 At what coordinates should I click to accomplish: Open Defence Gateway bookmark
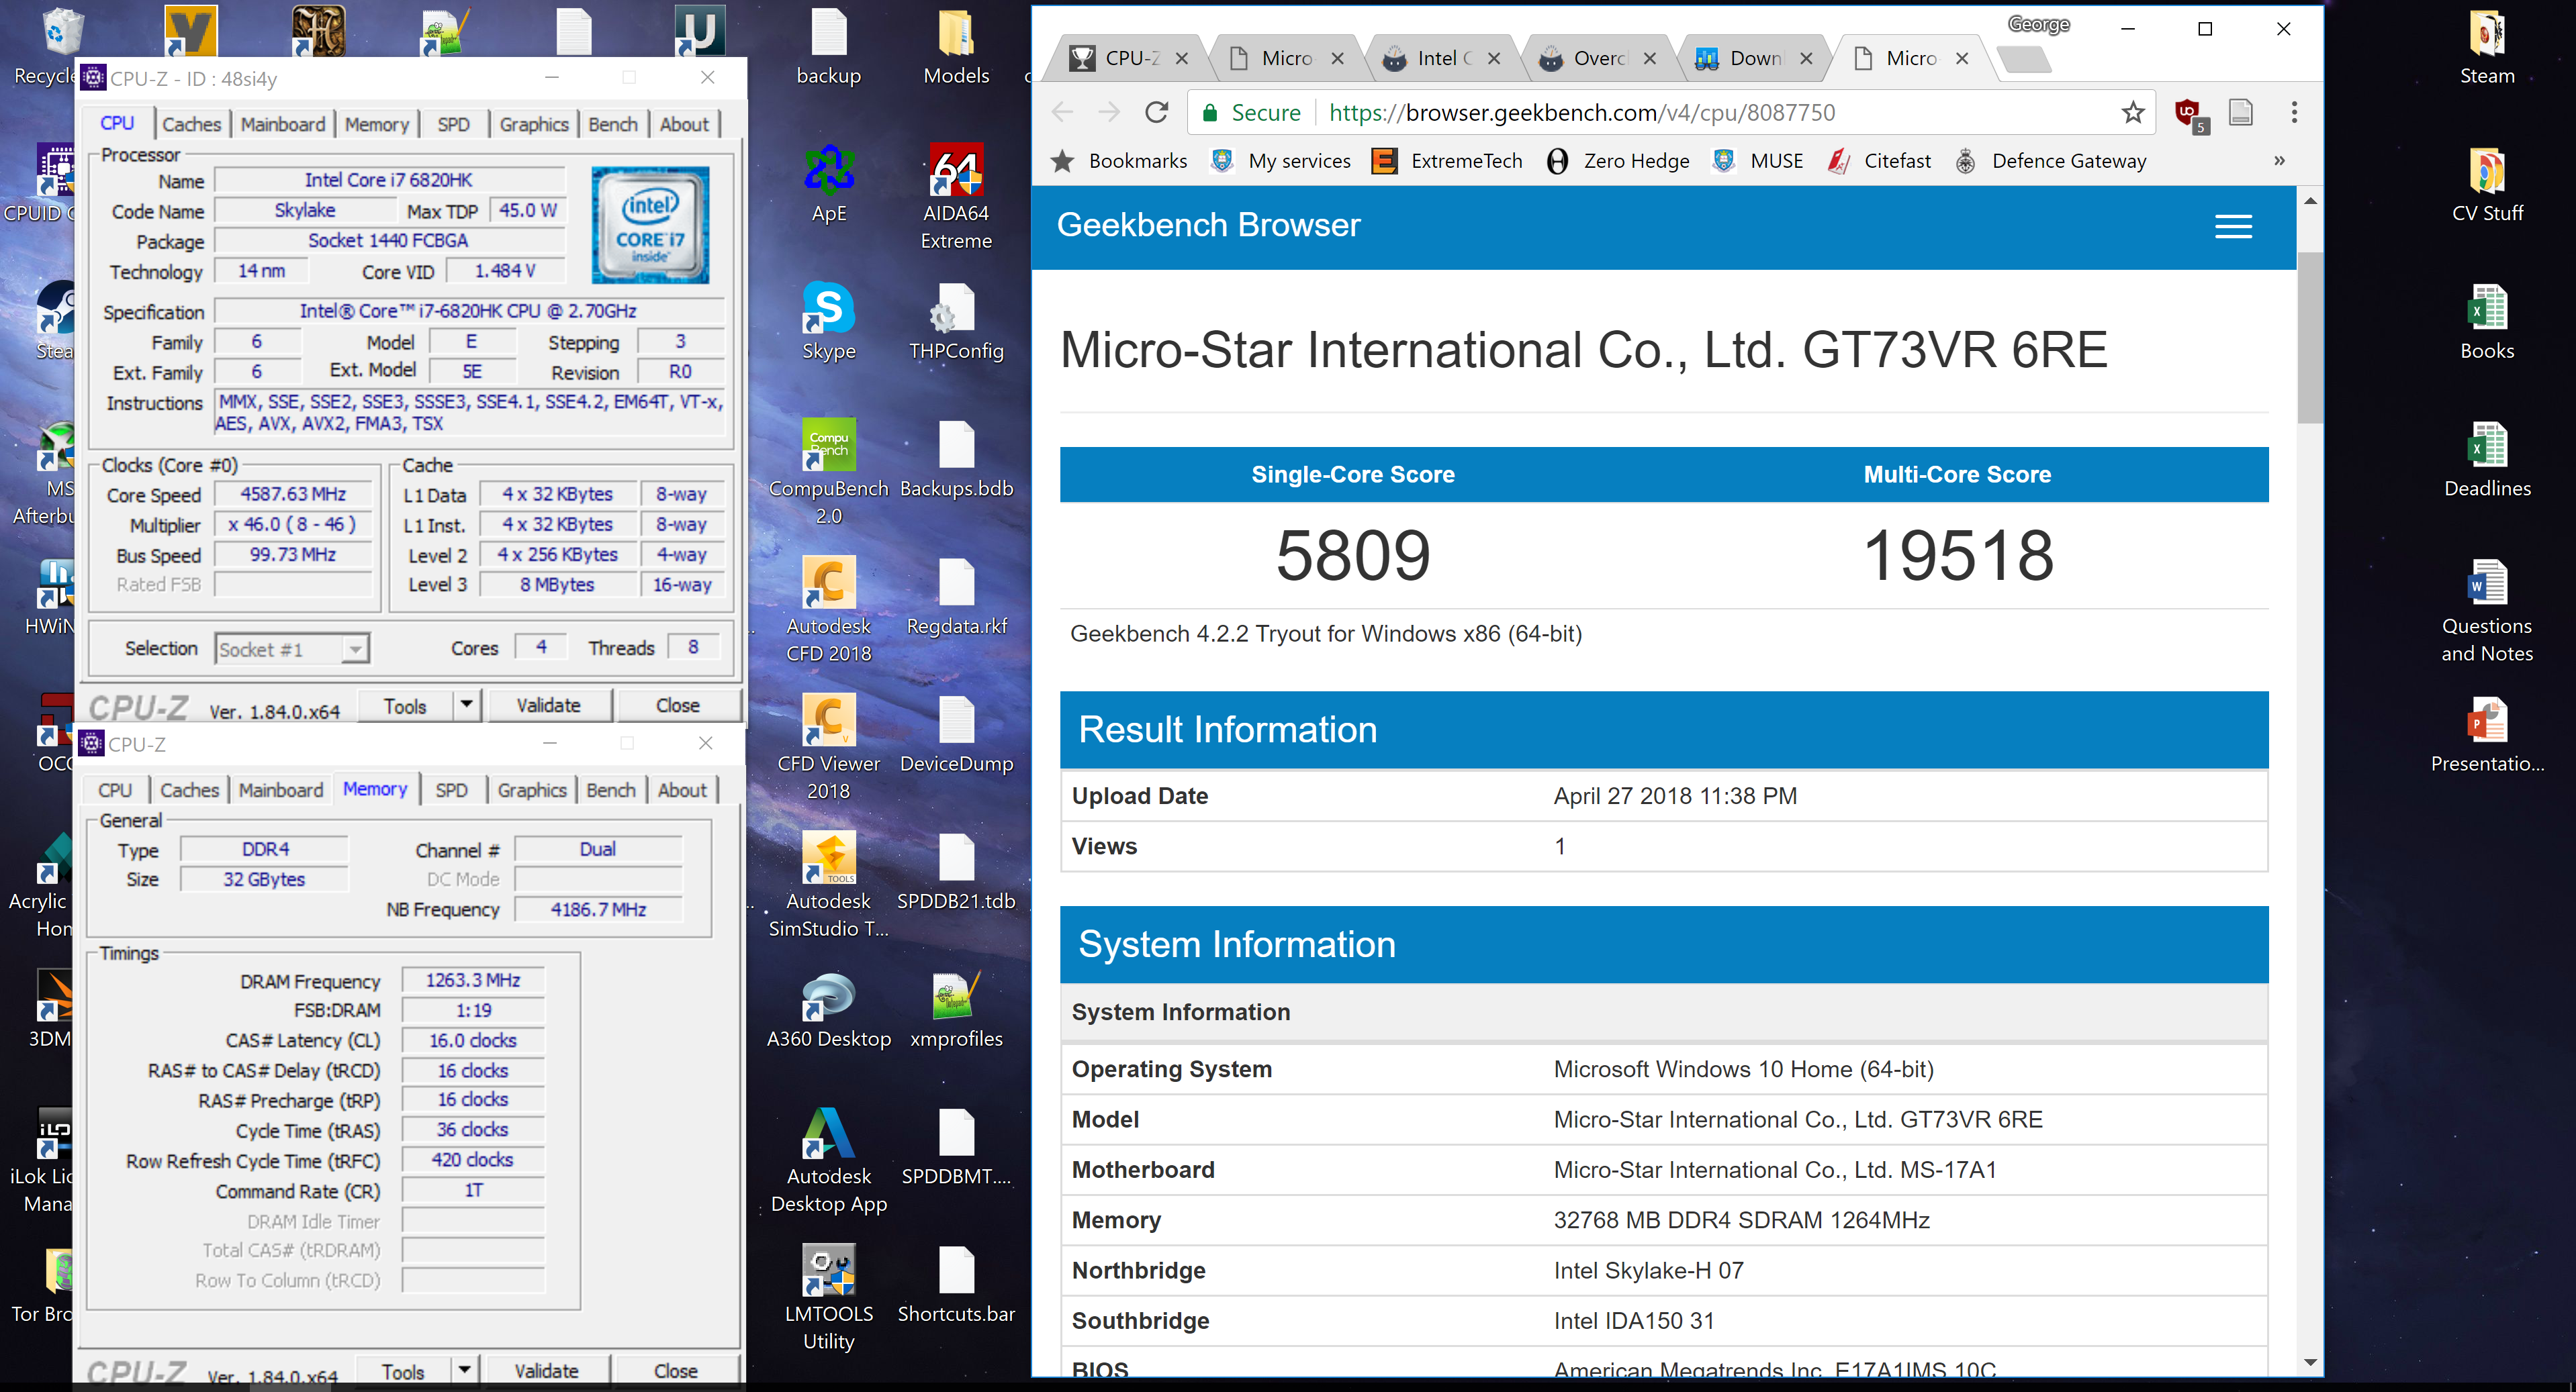coord(2051,161)
